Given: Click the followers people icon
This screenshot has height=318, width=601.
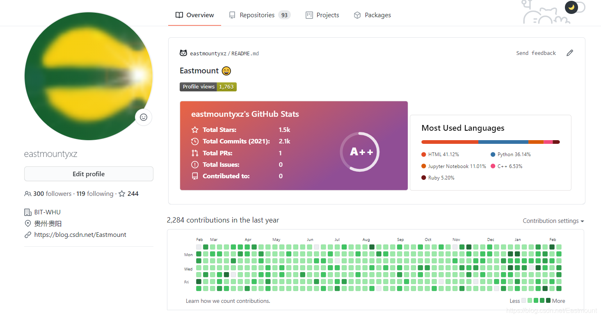Looking at the screenshot, I should pos(27,194).
